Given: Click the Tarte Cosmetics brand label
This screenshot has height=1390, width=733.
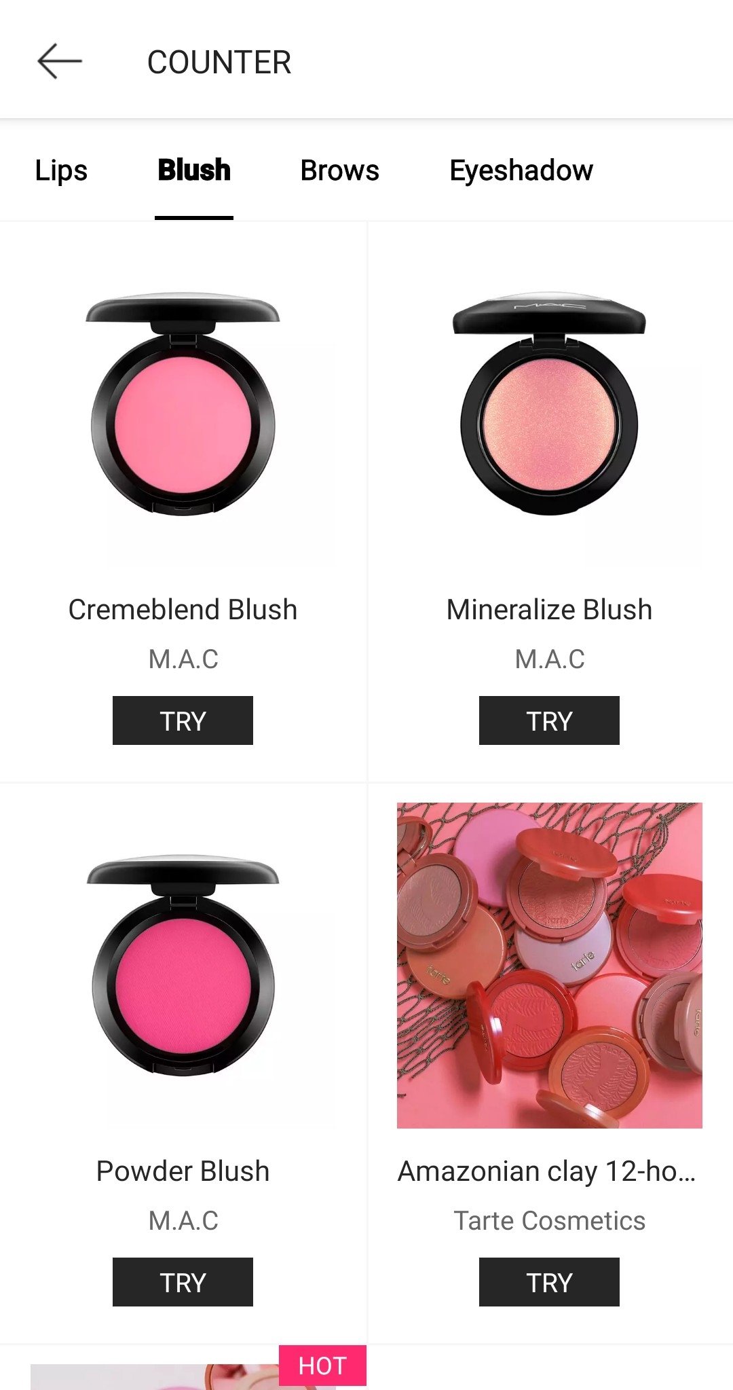Looking at the screenshot, I should coord(549,1221).
